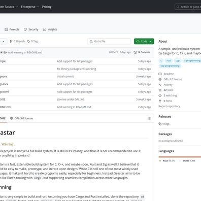Viewport: 201px width, 201px height.
Task: Click the rust topic tag
Action: (169, 60)
